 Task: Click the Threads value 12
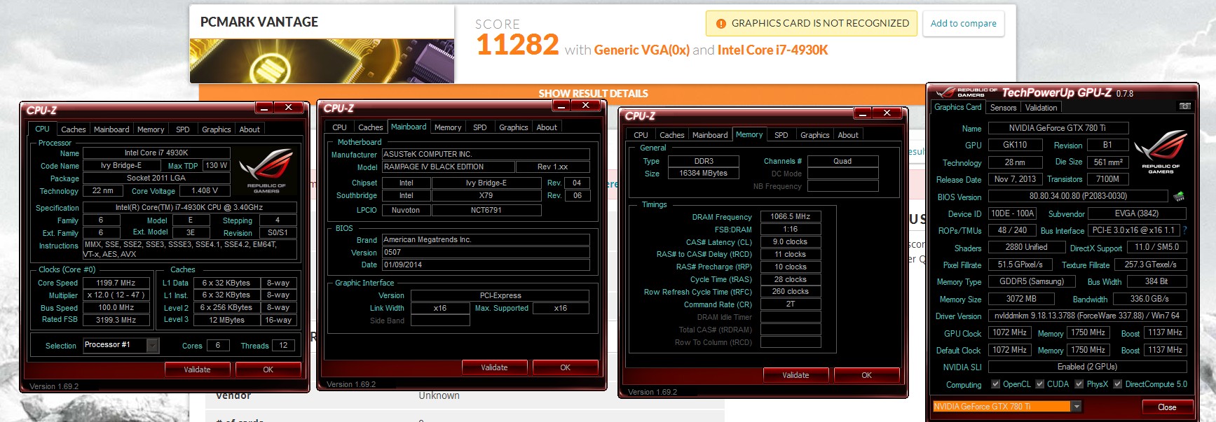coord(283,346)
